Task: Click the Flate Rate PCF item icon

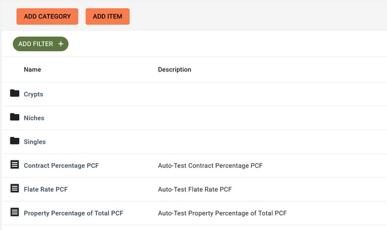Action: [x=14, y=188]
